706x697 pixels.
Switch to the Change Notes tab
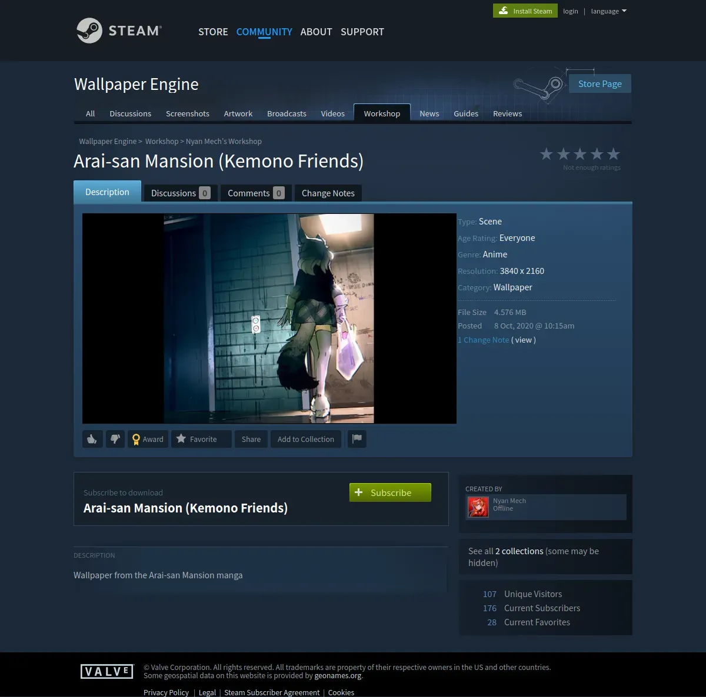(x=328, y=193)
